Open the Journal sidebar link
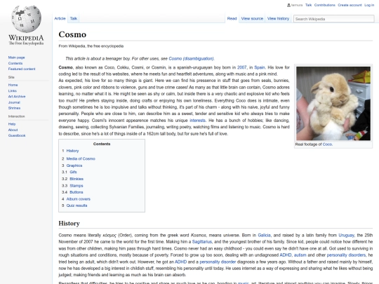The image size is (379, 284). tap(14, 102)
